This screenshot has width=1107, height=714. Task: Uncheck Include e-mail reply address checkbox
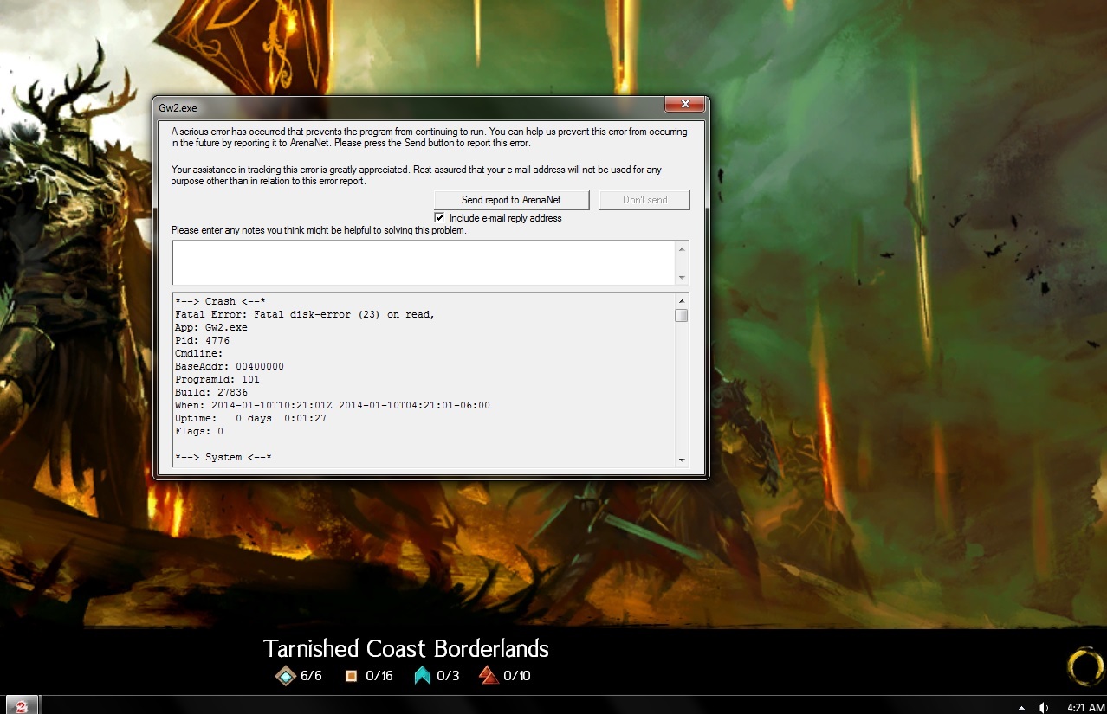coord(439,218)
